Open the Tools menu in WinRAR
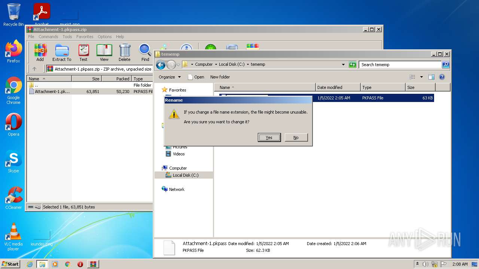The width and height of the screenshot is (479, 269). point(67,37)
